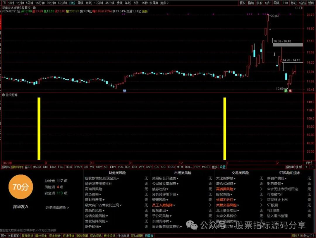The height and width of the screenshot is (238, 316).
Task: Click 更多 in indicator bar
Action: tap(215, 167)
